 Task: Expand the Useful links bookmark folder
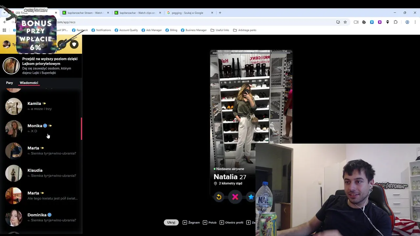click(220, 30)
